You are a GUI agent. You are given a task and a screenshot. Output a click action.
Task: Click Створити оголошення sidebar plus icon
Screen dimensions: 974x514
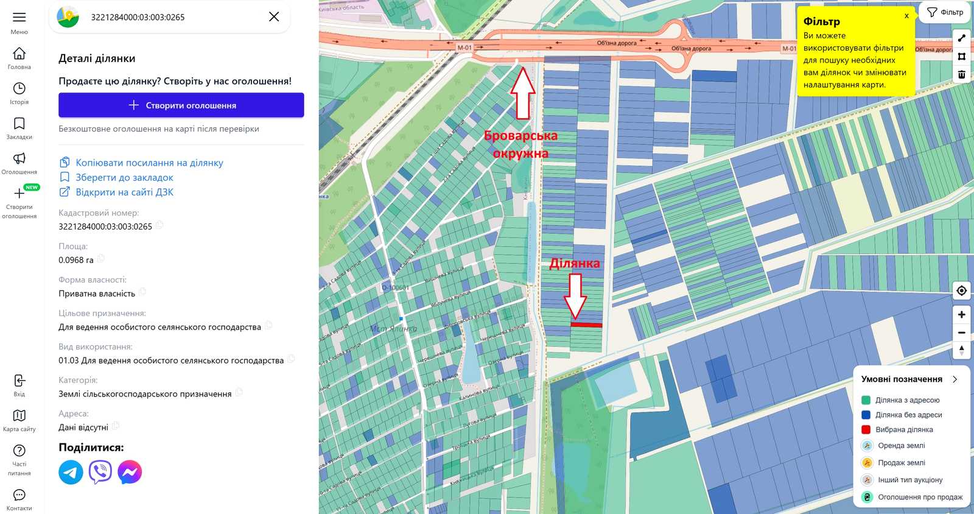tap(19, 194)
